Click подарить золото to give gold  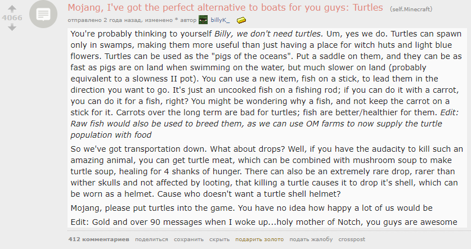click(259, 239)
